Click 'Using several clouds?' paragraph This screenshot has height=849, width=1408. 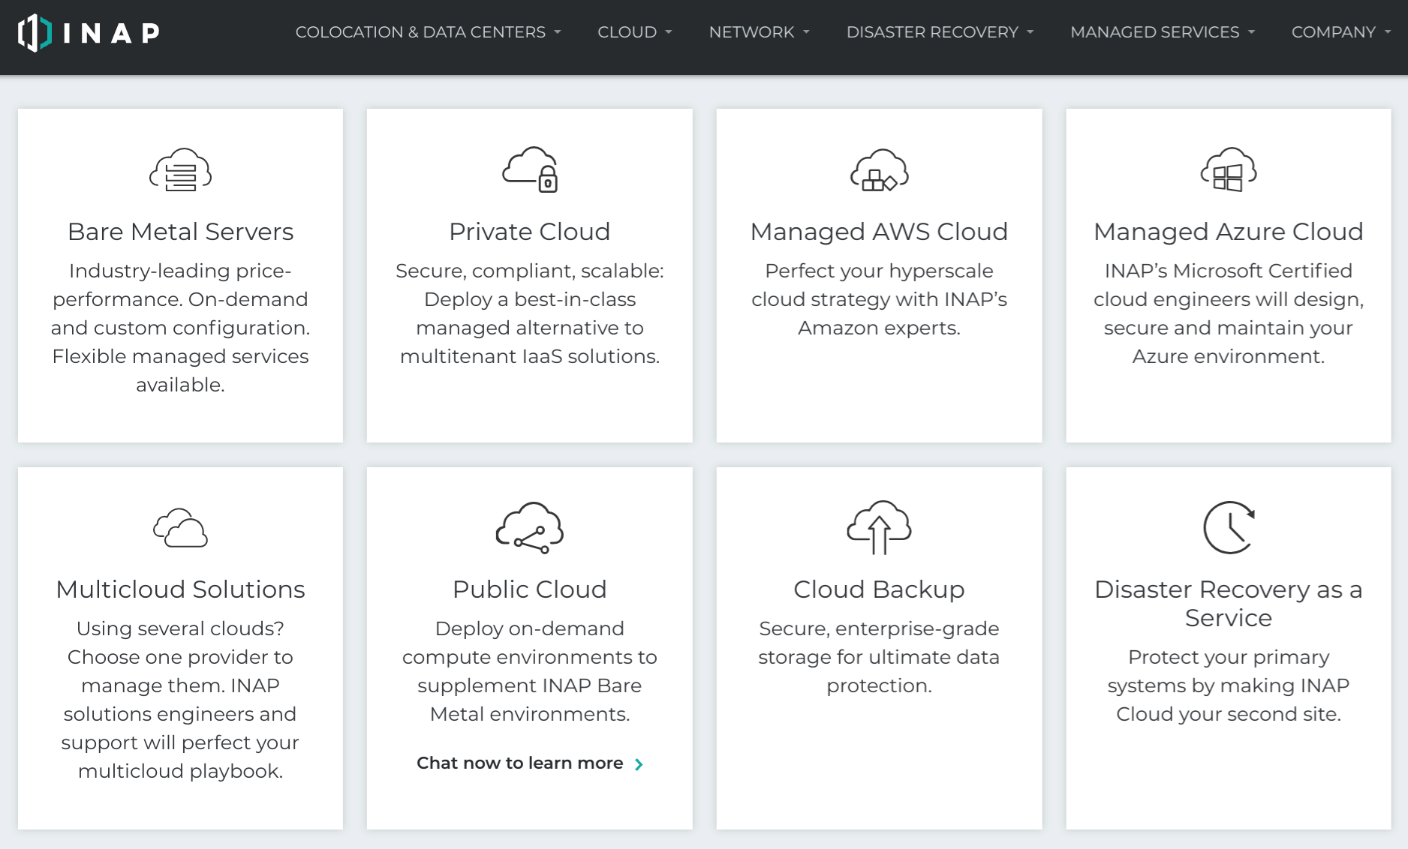180,700
